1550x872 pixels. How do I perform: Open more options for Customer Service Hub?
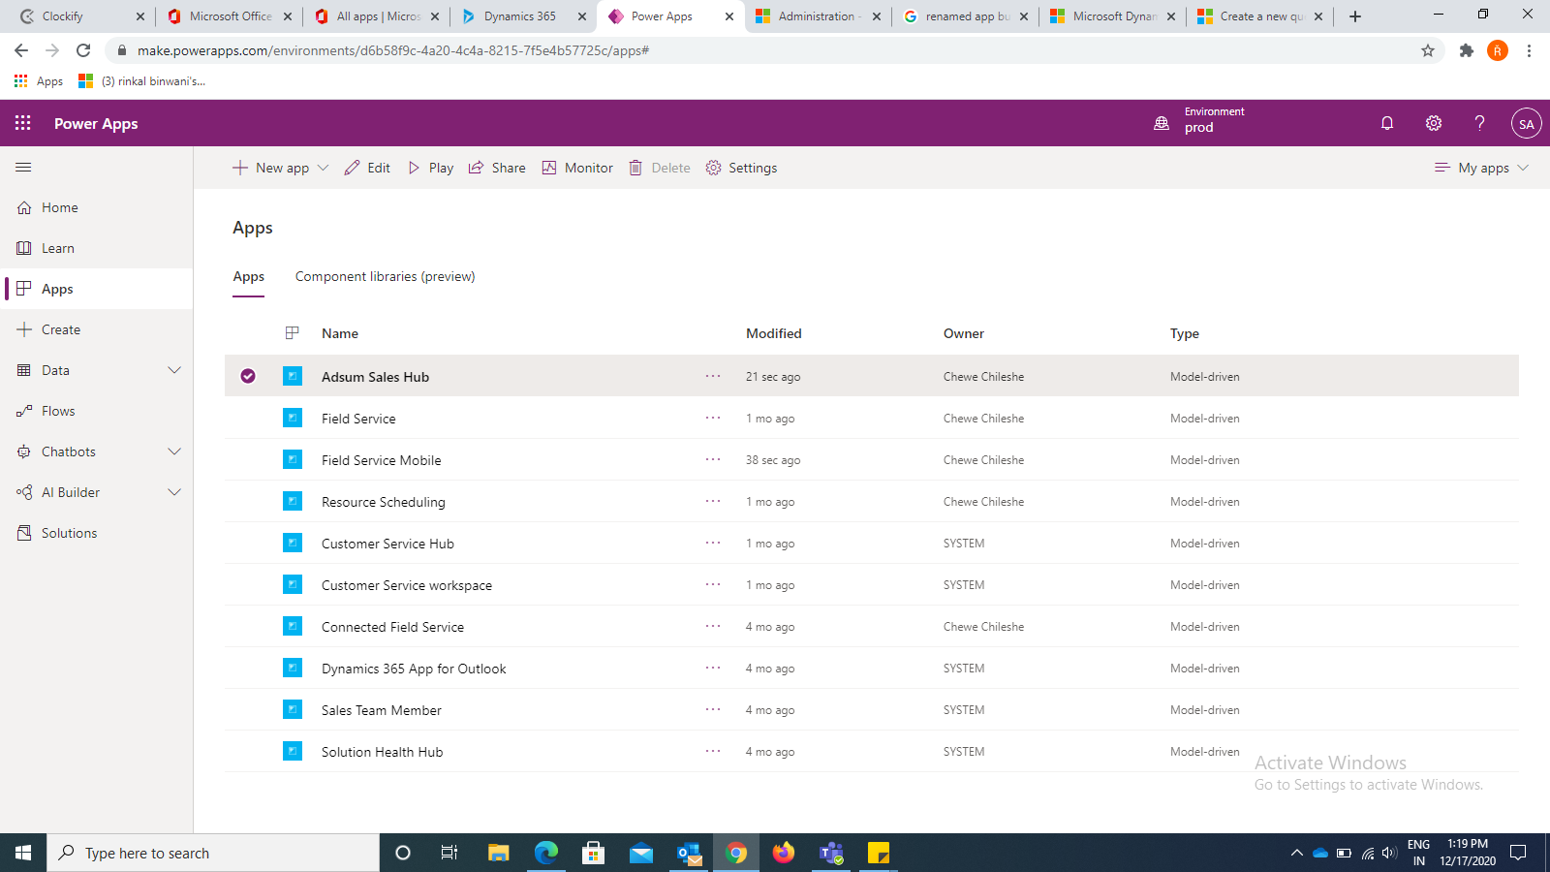tap(713, 543)
